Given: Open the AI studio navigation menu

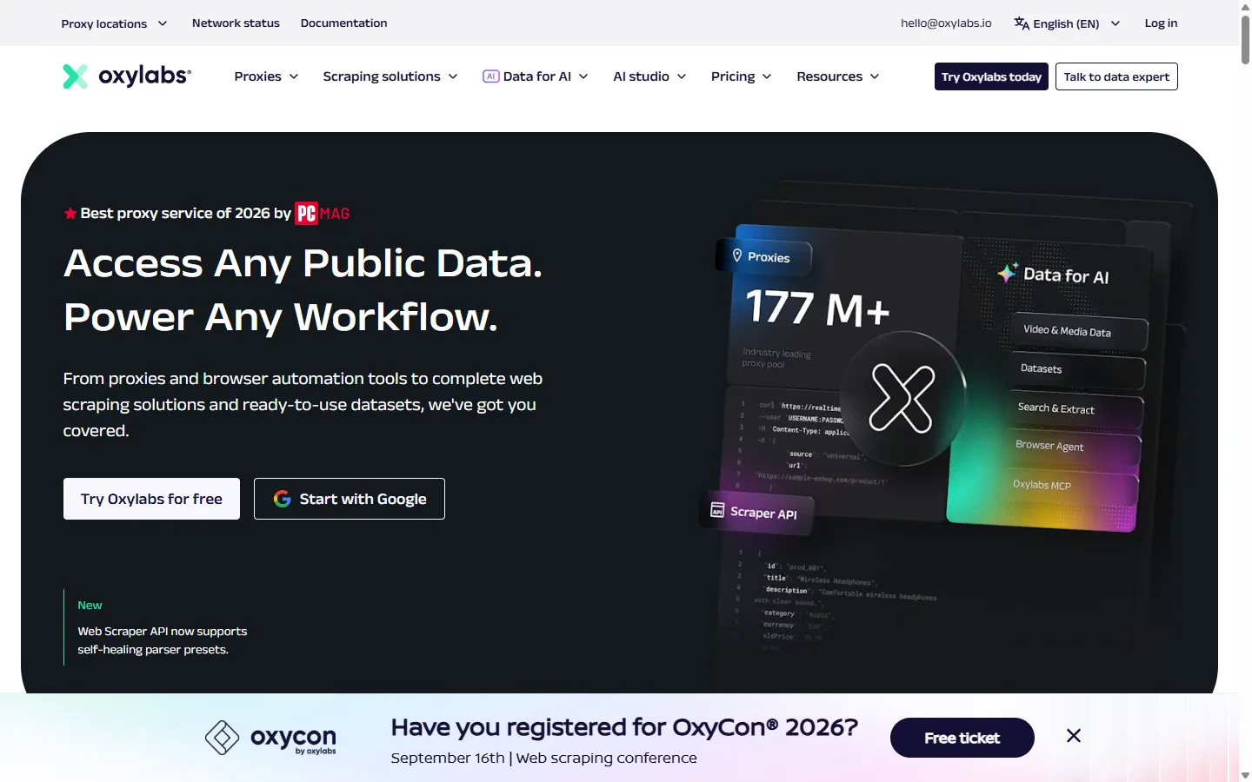Looking at the screenshot, I should tap(649, 76).
